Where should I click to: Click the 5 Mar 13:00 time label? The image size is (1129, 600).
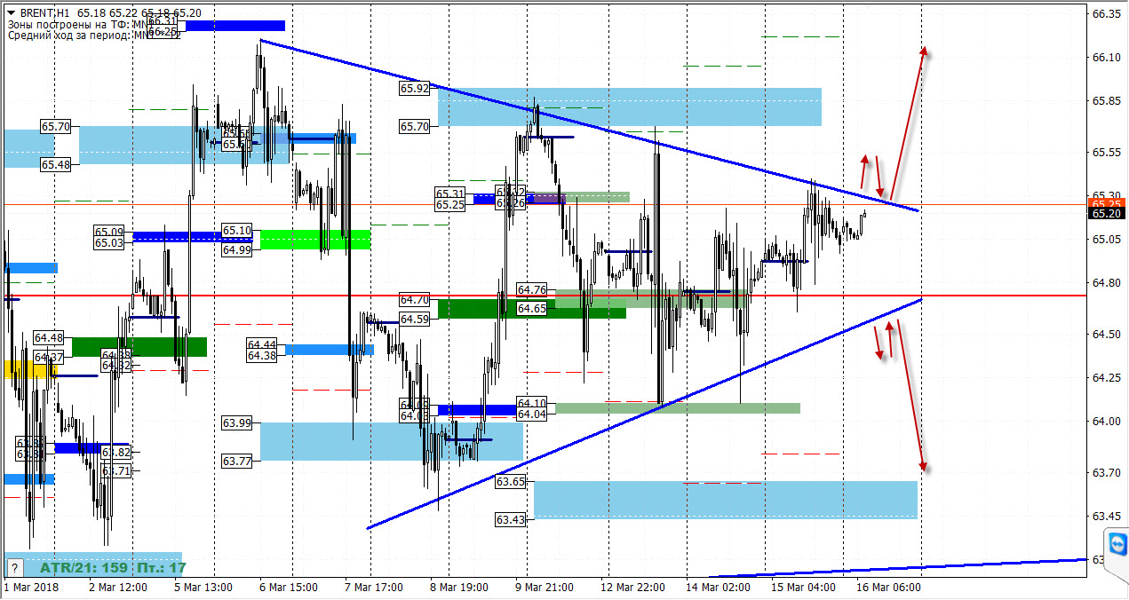pos(203,588)
